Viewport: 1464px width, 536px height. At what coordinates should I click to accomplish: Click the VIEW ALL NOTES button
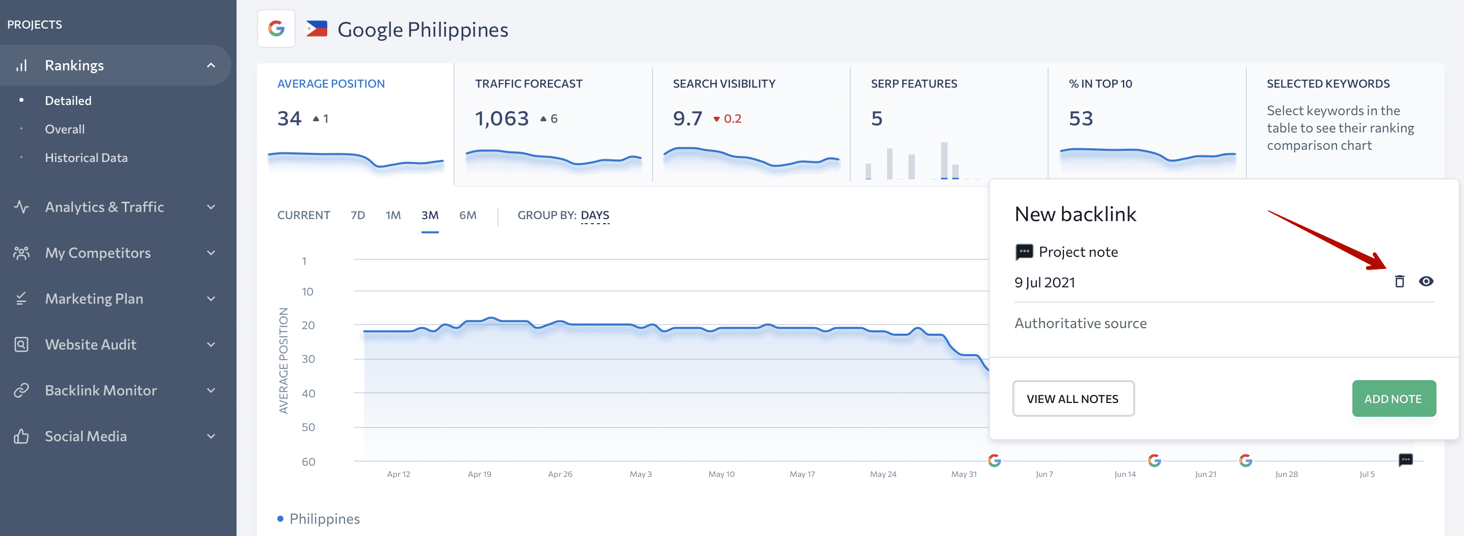tap(1073, 398)
